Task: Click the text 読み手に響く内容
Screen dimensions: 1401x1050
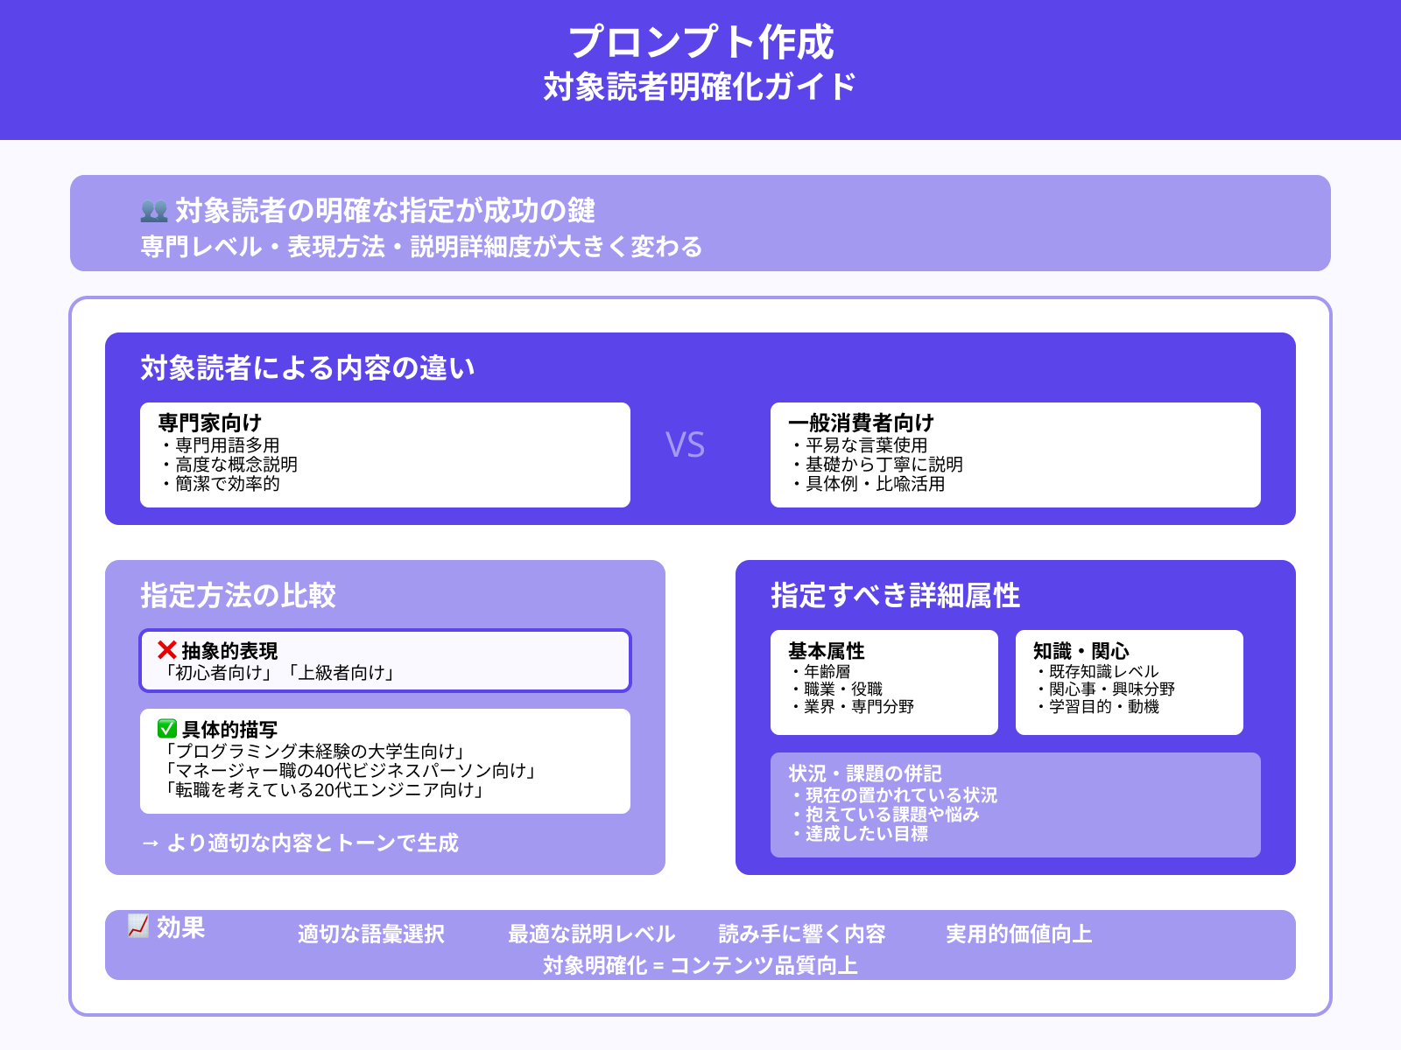Action: (802, 934)
